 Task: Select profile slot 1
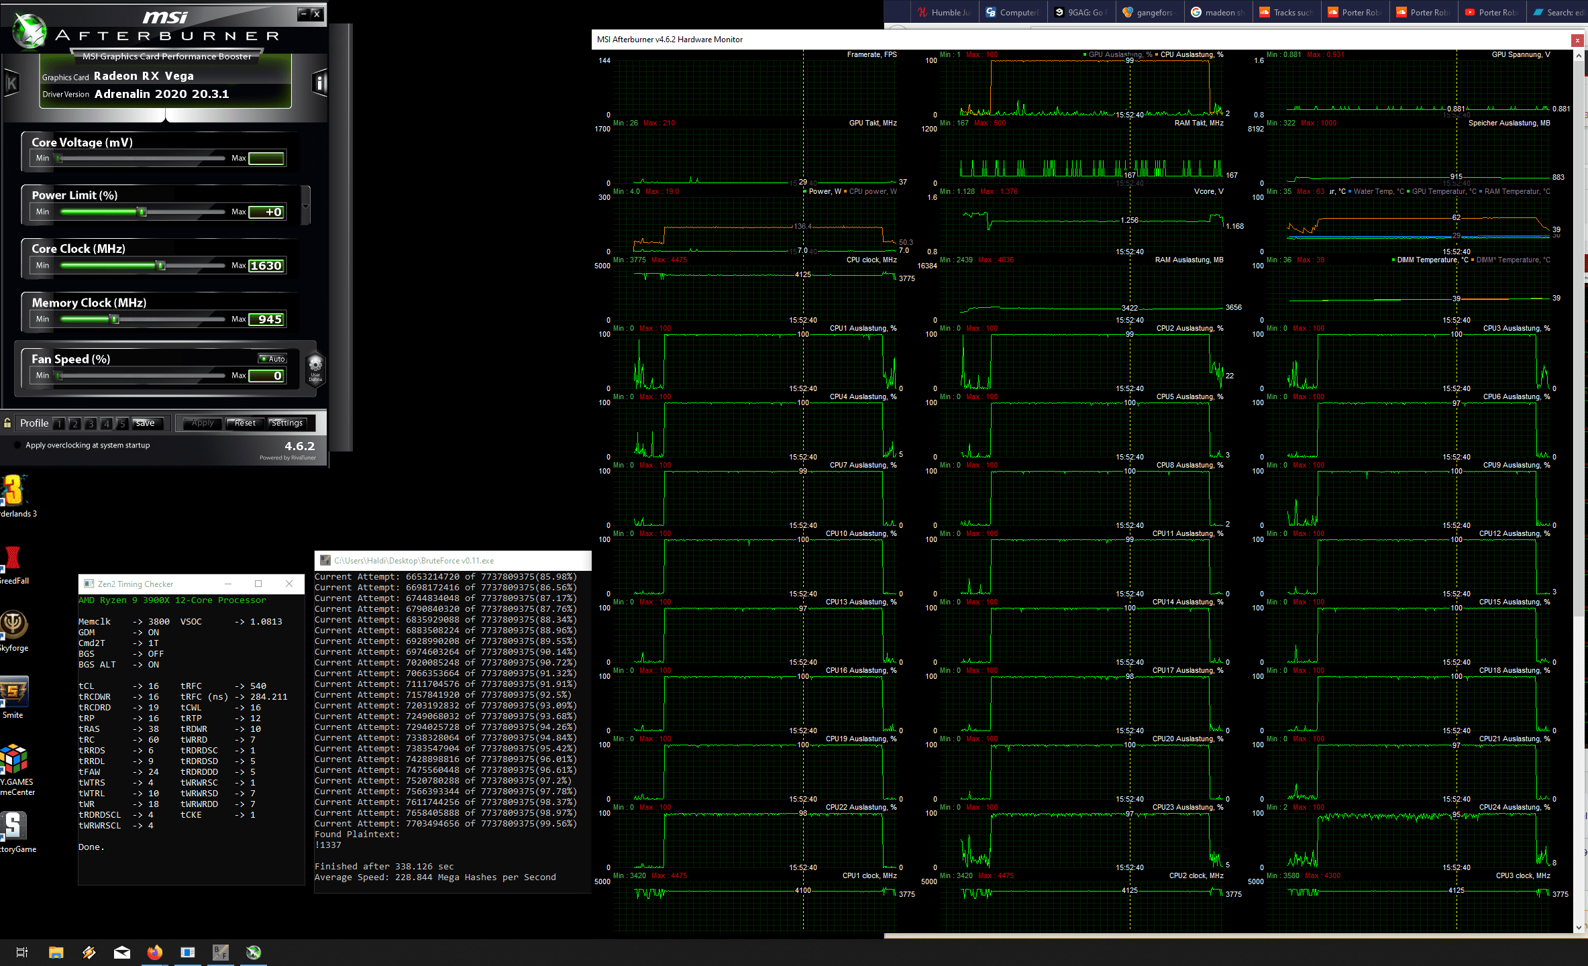[59, 423]
